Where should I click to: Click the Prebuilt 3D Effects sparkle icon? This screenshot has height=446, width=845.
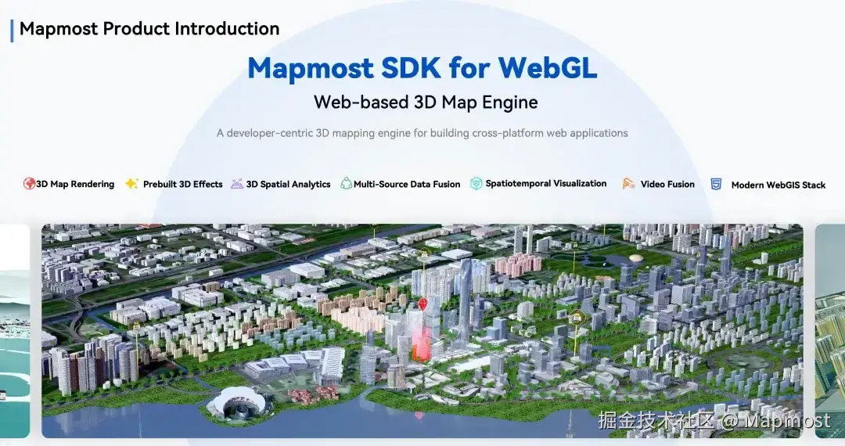click(132, 184)
